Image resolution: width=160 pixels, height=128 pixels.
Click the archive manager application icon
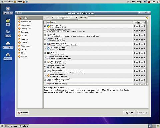(x=48, y=66)
